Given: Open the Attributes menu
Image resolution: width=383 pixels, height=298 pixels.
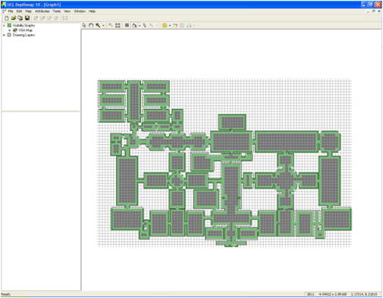Looking at the screenshot, I should click(42, 11).
